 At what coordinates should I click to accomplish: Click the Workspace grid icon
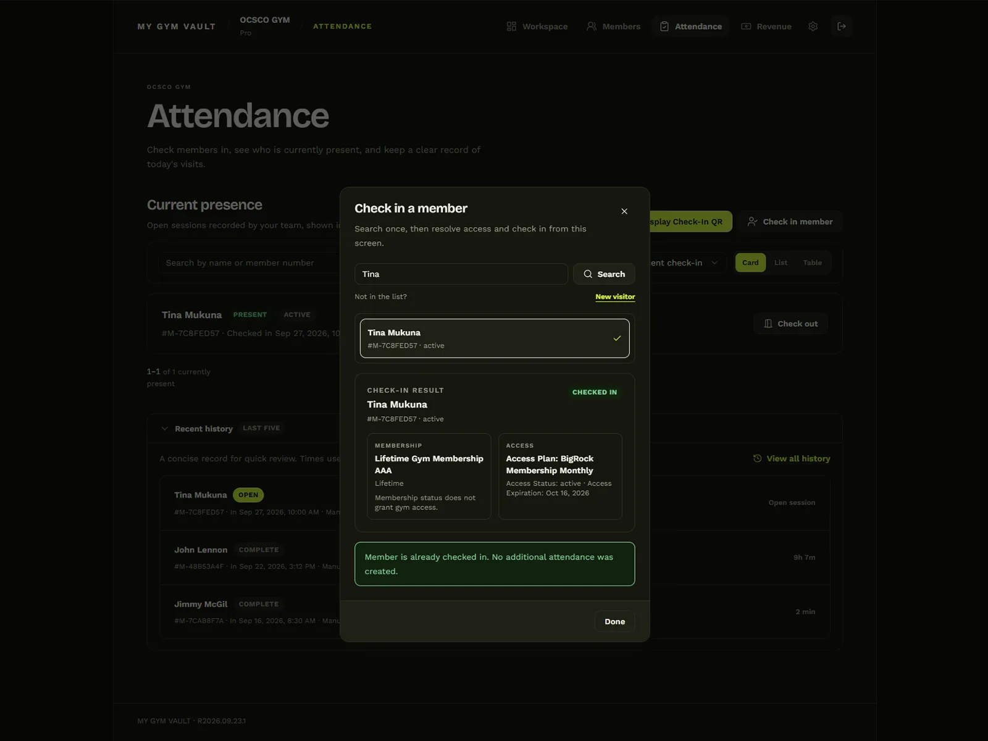point(511,27)
